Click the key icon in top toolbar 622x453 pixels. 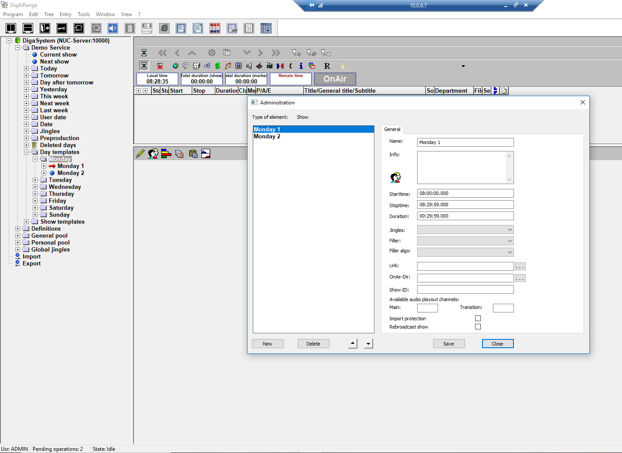62,28
